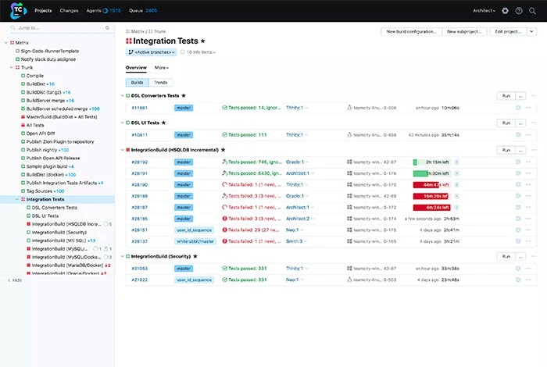Star the Integration Tests project title

point(203,41)
